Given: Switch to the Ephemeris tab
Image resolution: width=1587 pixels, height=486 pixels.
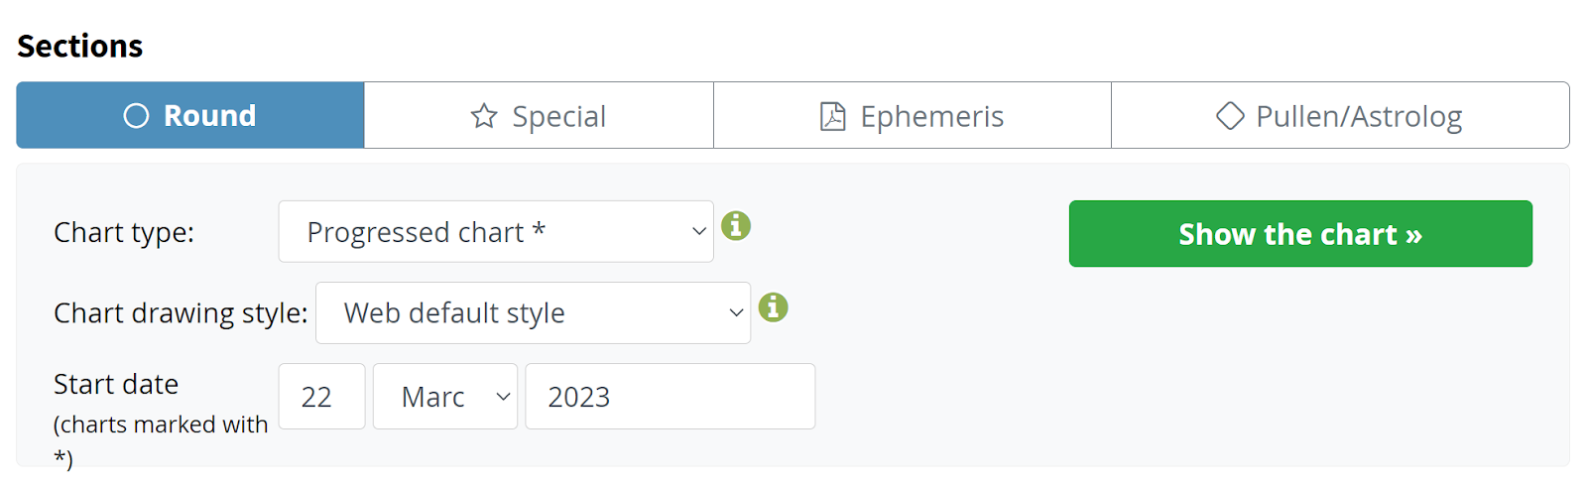Looking at the screenshot, I should [x=913, y=116].
